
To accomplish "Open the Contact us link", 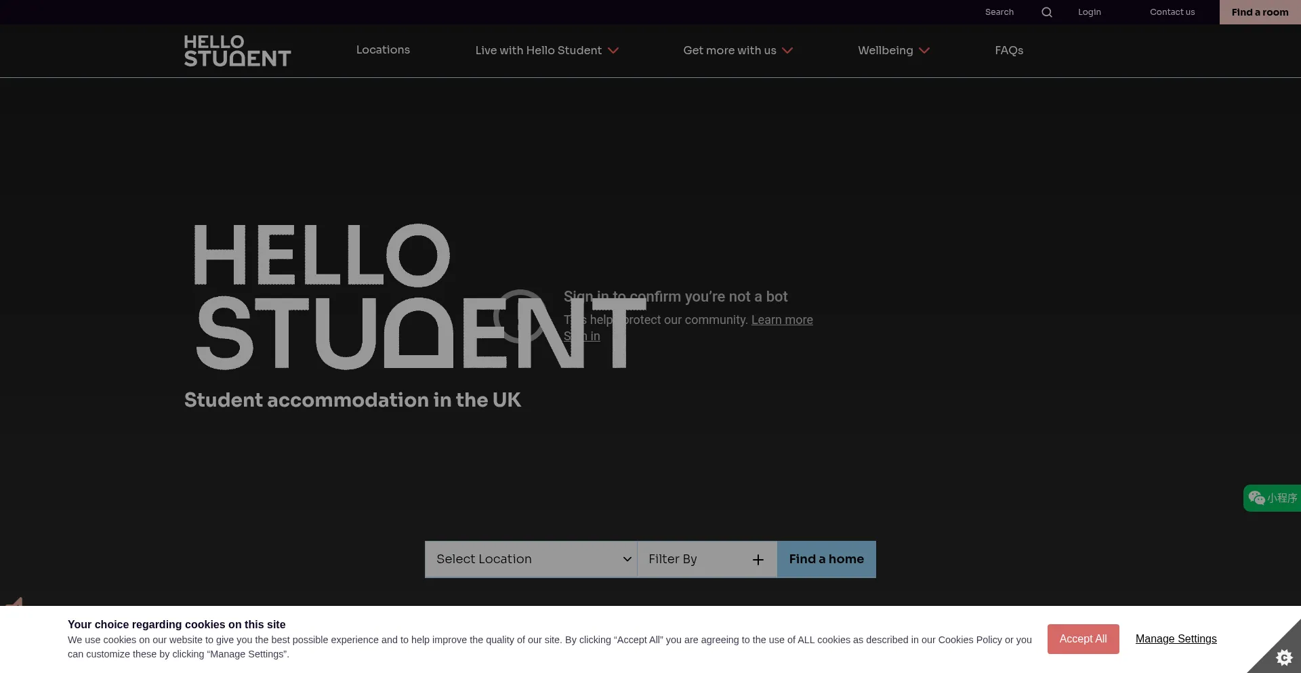I will click(x=1172, y=12).
